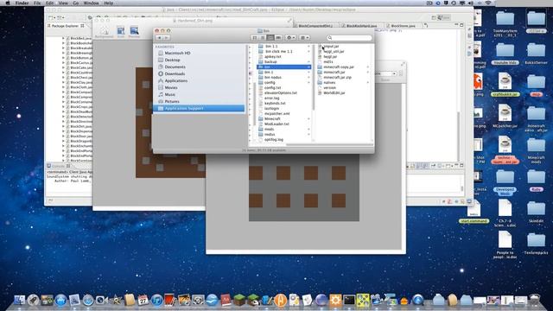Select Texturepacks folder on desktop

pyautogui.click(x=536, y=244)
